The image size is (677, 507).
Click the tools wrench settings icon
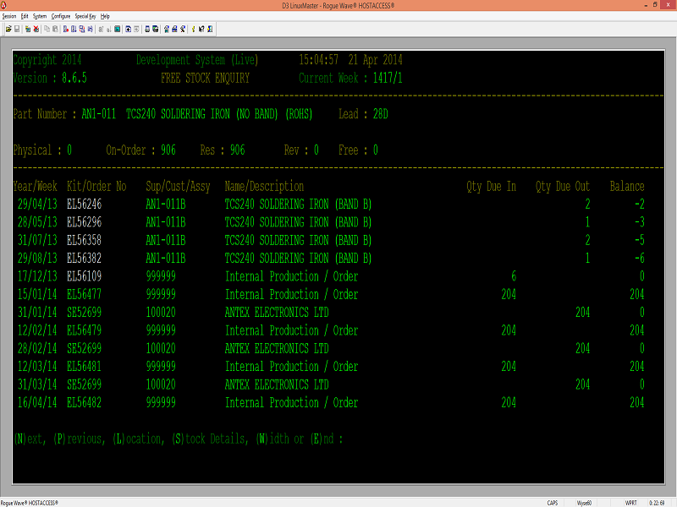click(x=183, y=29)
